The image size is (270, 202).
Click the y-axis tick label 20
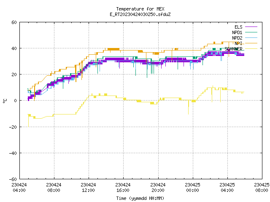(x=14, y=74)
